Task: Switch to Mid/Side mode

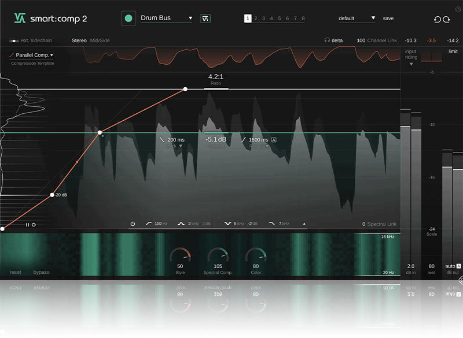Action: coord(100,40)
